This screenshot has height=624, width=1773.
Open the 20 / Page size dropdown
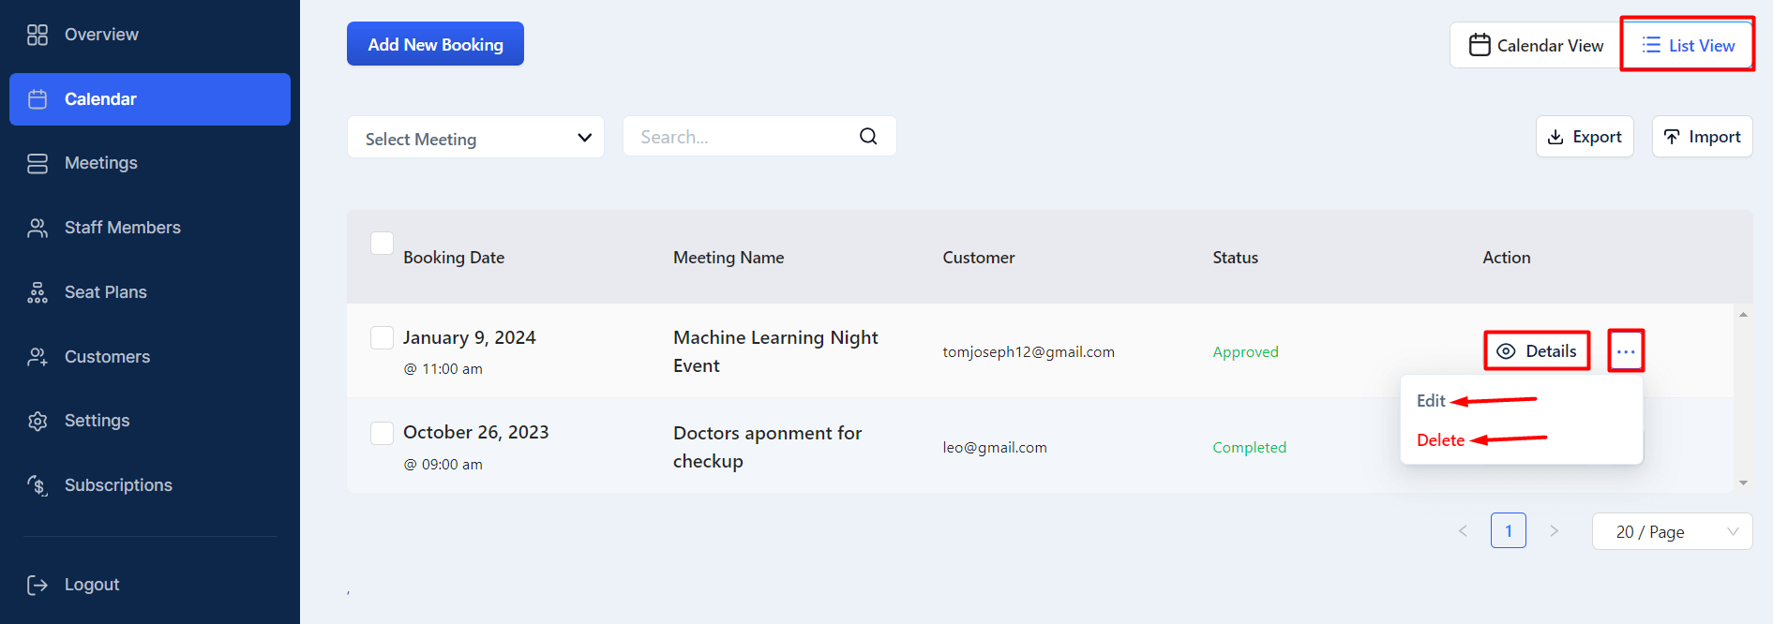point(1672,531)
